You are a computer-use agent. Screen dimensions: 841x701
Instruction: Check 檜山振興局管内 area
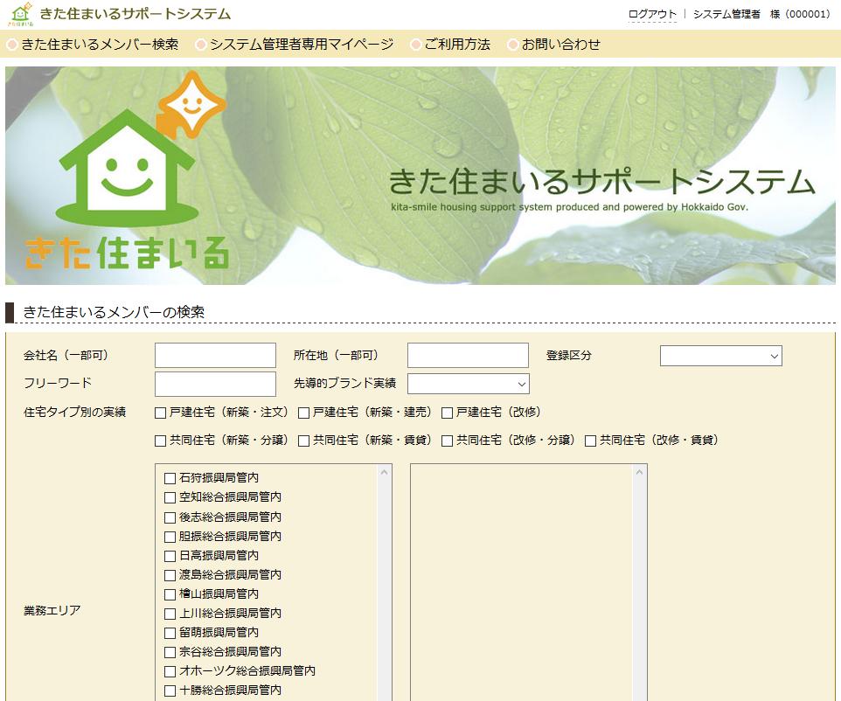click(x=170, y=595)
